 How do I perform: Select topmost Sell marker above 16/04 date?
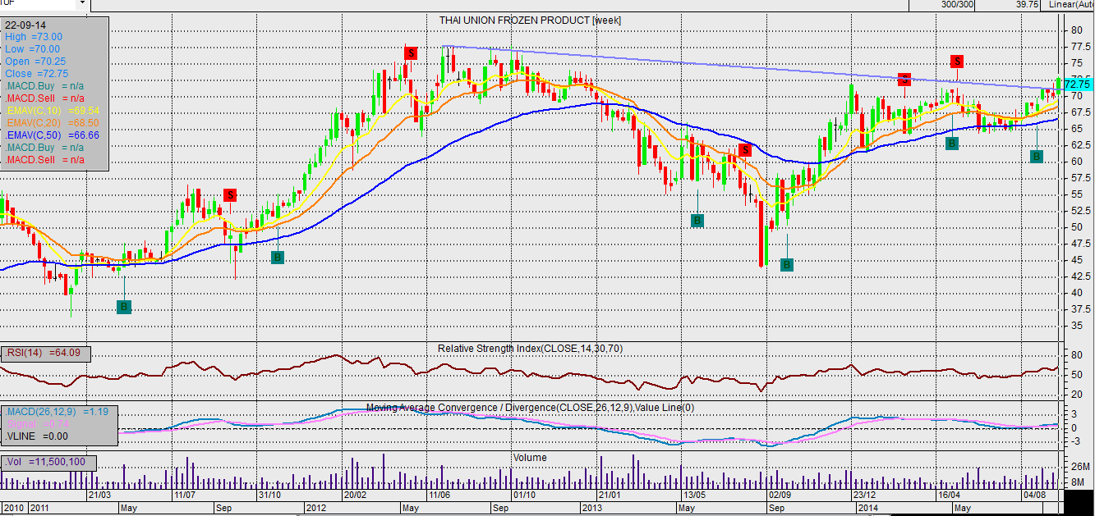957,62
